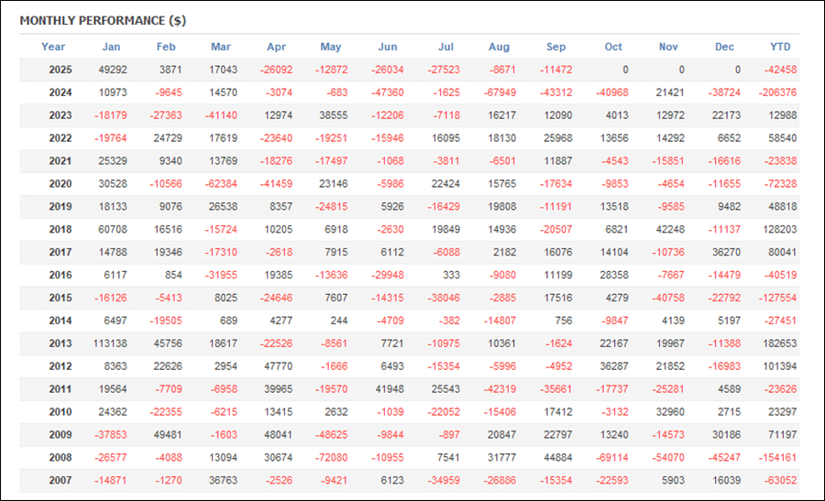Click the Year column header
This screenshot has width=825, height=501.
(x=53, y=47)
